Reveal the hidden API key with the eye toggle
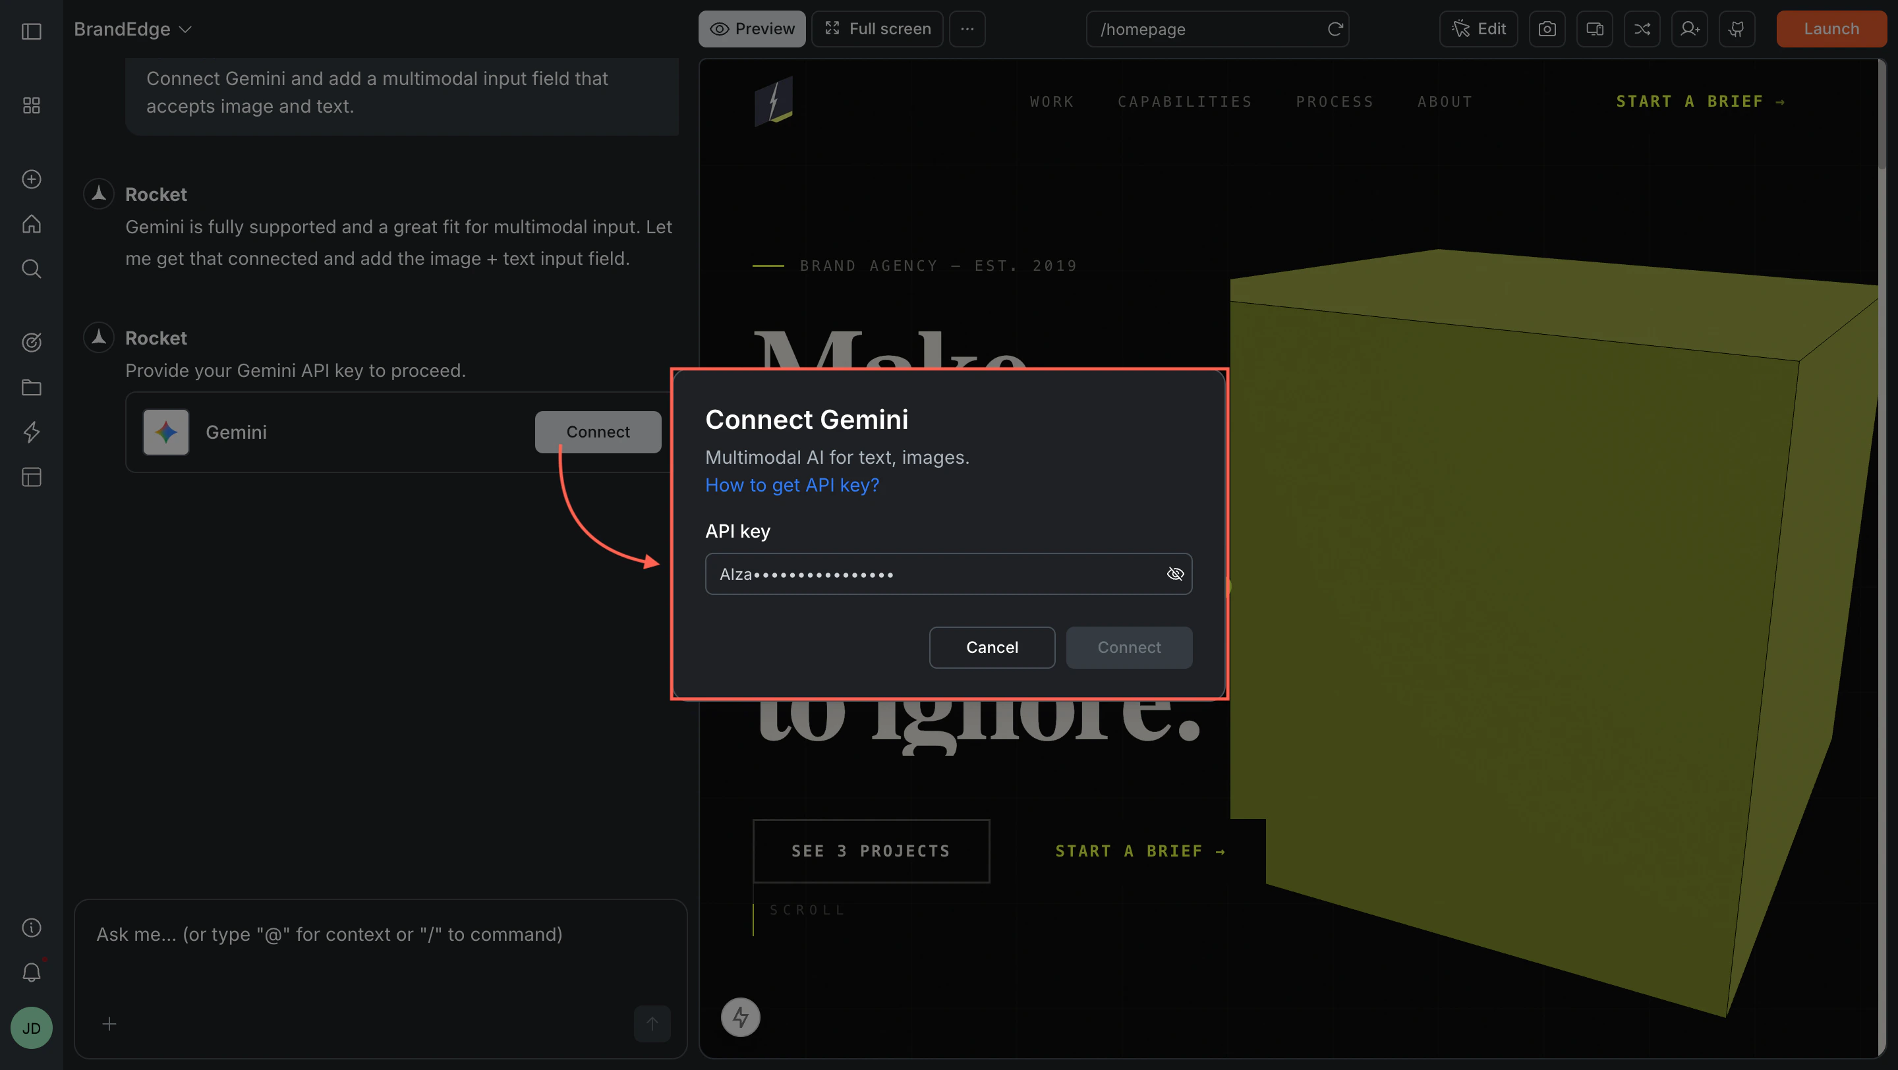 [1175, 574]
